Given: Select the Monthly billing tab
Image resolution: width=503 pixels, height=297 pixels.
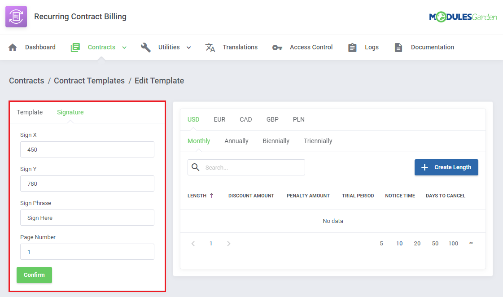Looking at the screenshot, I should coord(199,141).
